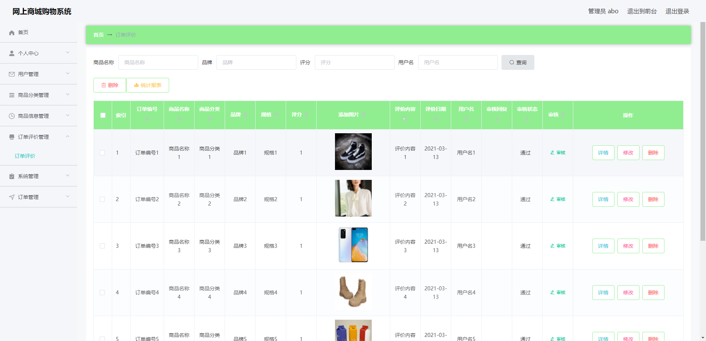This screenshot has height=341, width=706.
Task: Sort by 商品名称 column sort arrows
Action: pyautogui.click(x=179, y=119)
